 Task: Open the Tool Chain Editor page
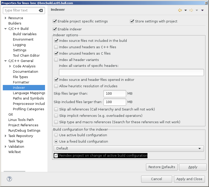pos(26,55)
